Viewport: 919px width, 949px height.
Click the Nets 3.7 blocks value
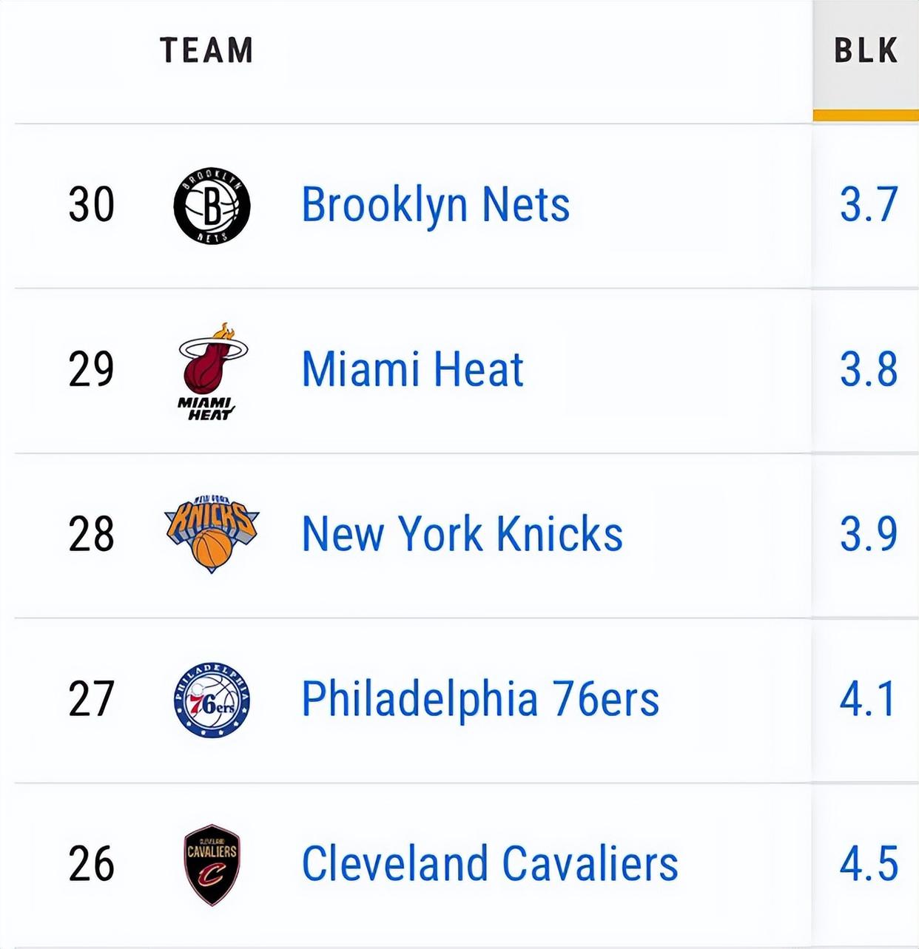tap(868, 205)
